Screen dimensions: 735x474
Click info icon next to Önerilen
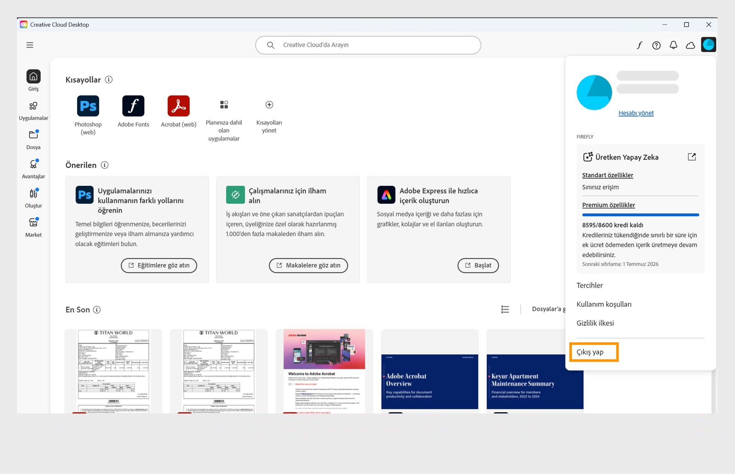coord(105,165)
